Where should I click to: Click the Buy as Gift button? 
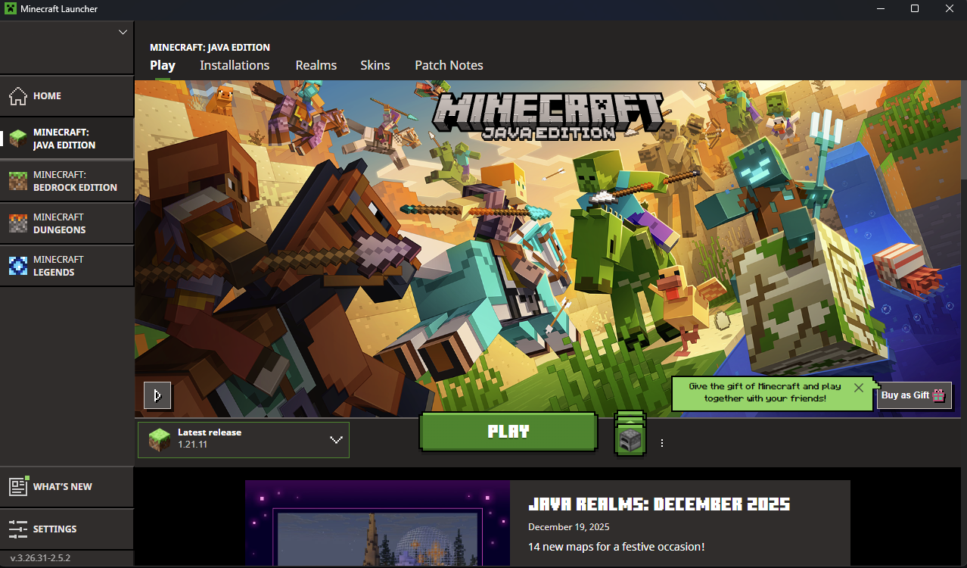pyautogui.click(x=914, y=395)
